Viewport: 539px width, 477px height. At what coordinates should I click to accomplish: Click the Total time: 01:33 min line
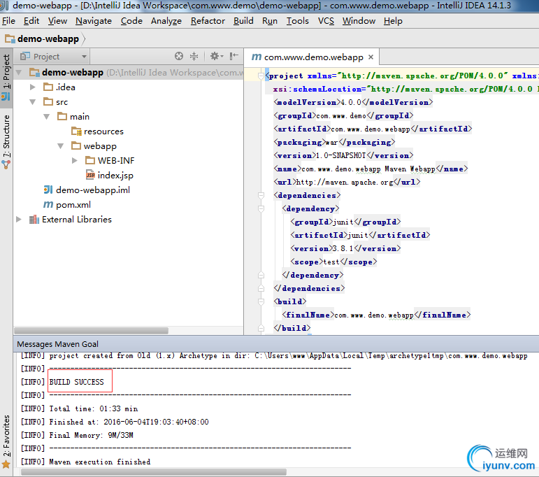93,408
